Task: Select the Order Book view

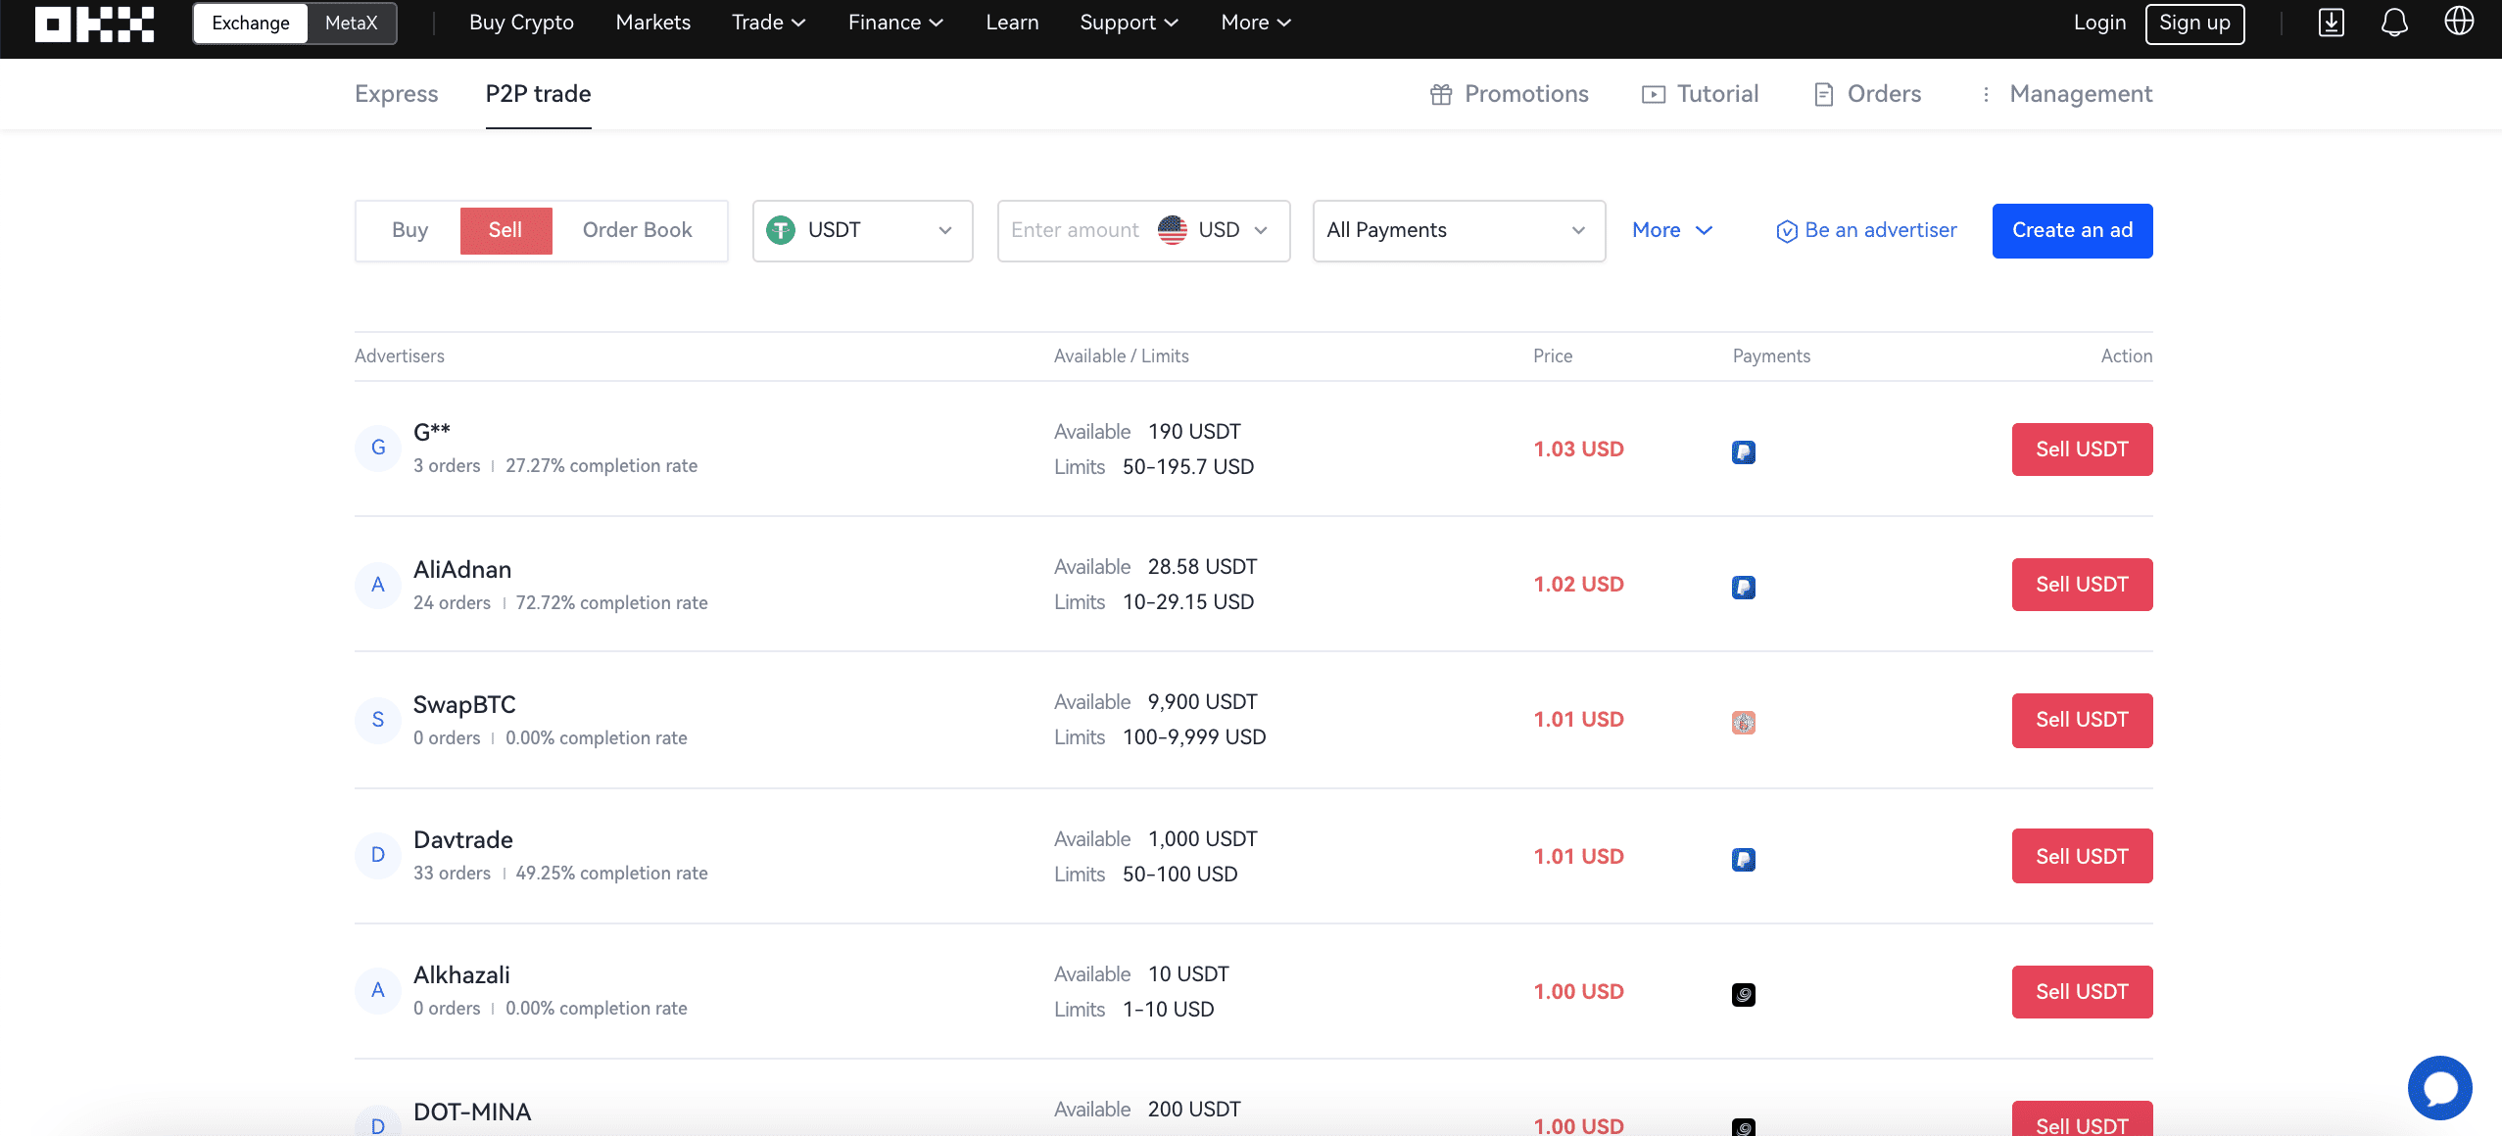Action: tap(637, 230)
